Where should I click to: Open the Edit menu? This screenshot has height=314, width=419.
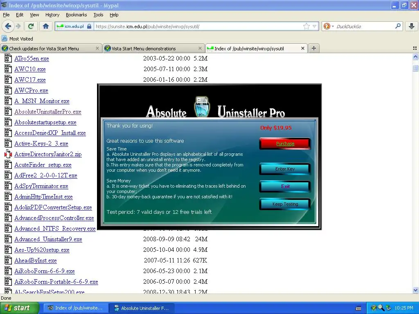20,15
